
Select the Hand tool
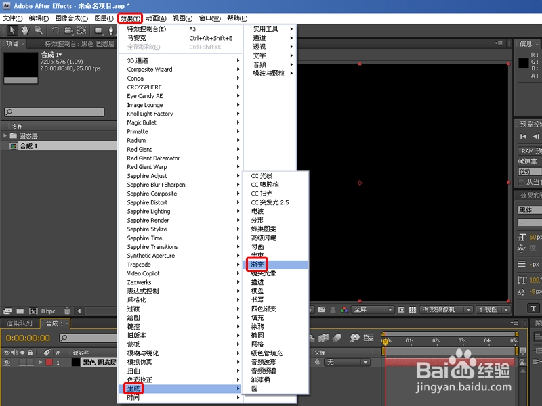coord(25,30)
